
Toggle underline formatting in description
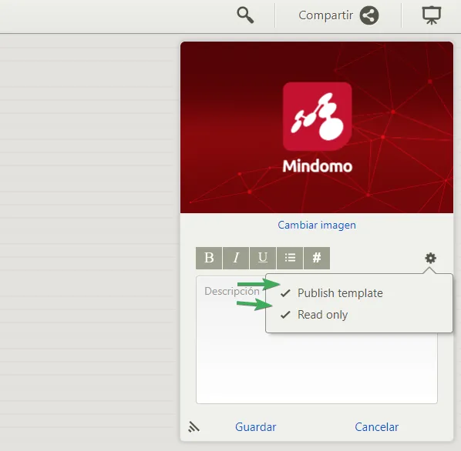[263, 258]
